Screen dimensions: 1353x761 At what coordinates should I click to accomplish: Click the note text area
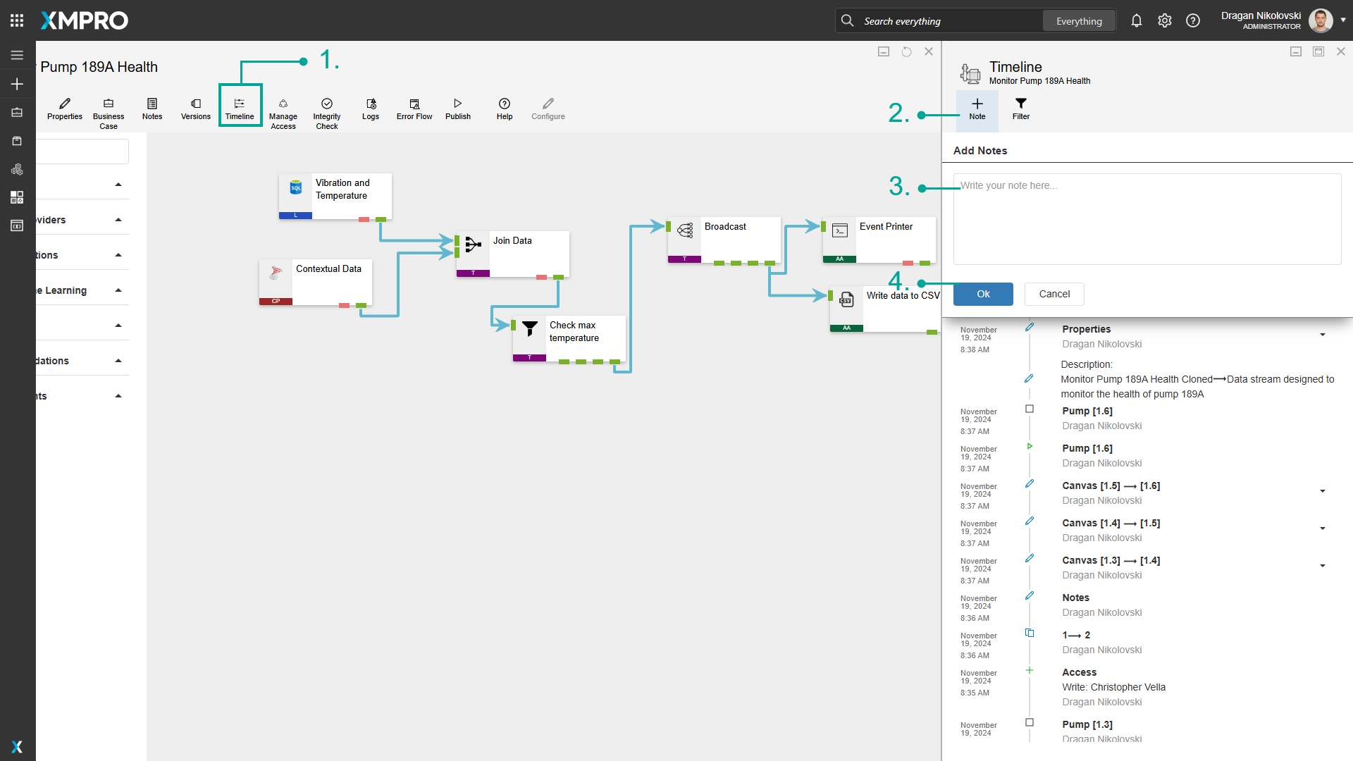1147,218
